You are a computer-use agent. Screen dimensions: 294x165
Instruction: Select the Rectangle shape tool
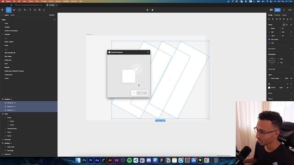point(19,10)
